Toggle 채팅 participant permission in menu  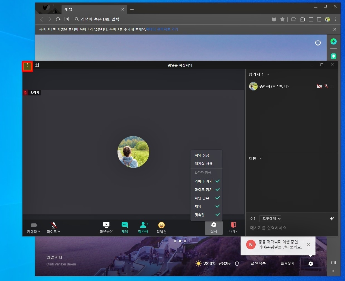pos(207,206)
